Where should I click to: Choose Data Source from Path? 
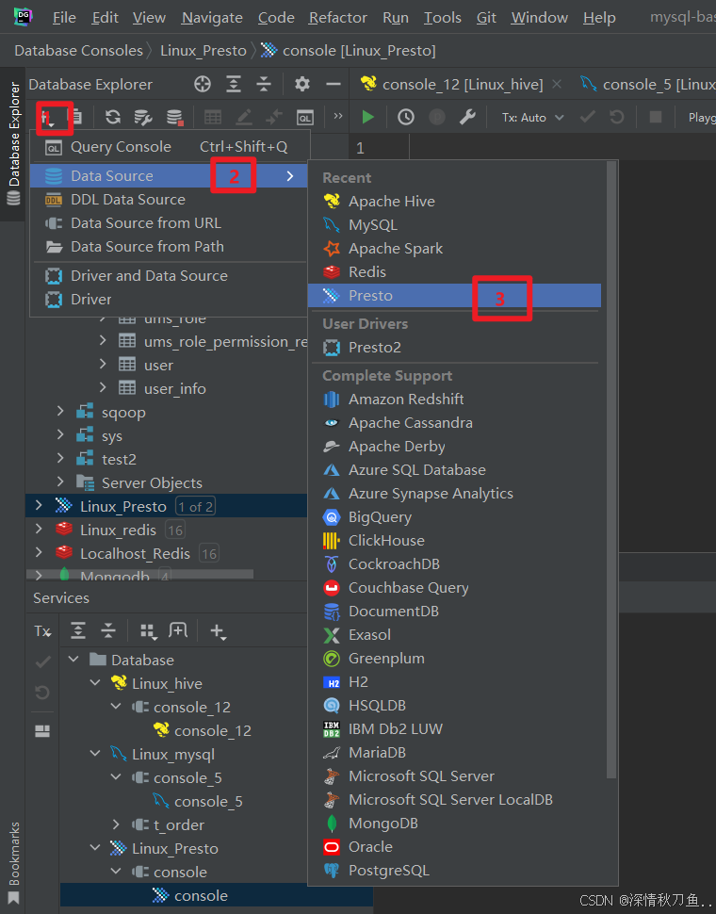169,247
